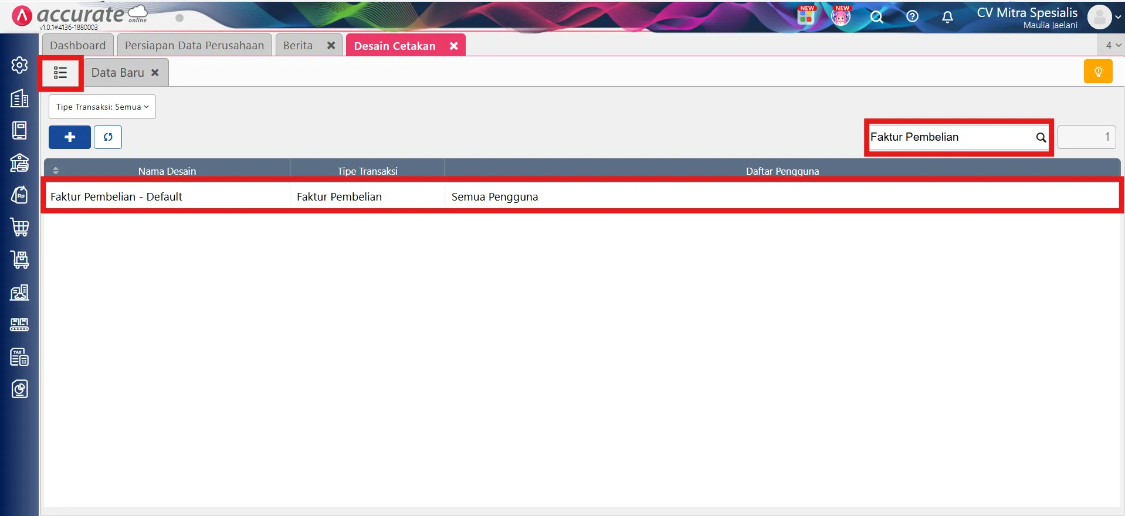
Task: Sort using the arrows in Nama Desain header
Action: point(56,171)
